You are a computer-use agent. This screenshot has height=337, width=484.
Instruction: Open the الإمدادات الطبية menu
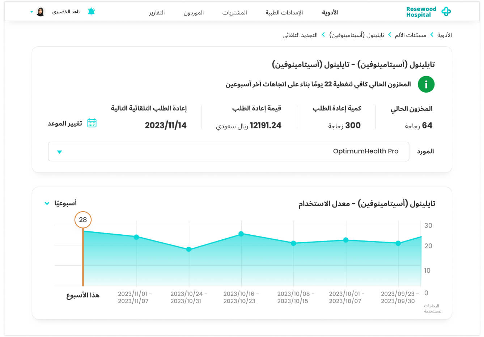point(284,13)
